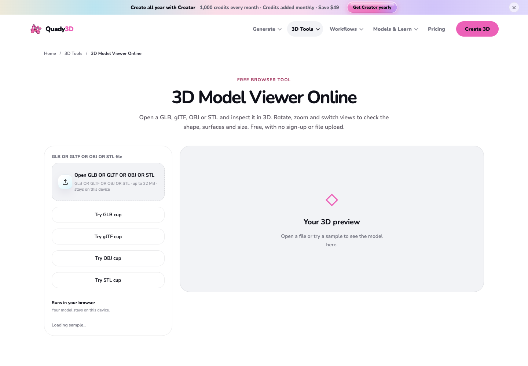Click the Models & Learn nav label

[392, 29]
